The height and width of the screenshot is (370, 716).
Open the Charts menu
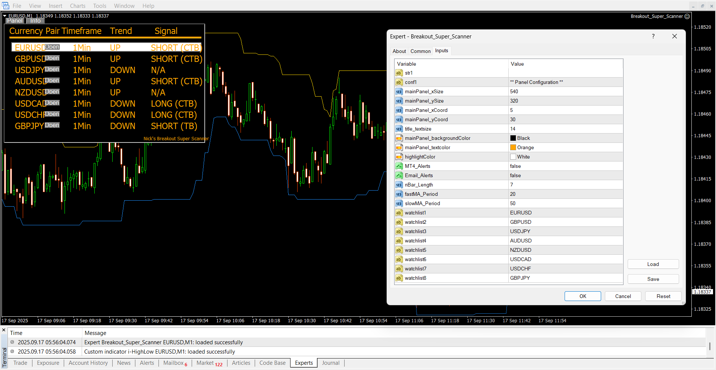pyautogui.click(x=78, y=6)
